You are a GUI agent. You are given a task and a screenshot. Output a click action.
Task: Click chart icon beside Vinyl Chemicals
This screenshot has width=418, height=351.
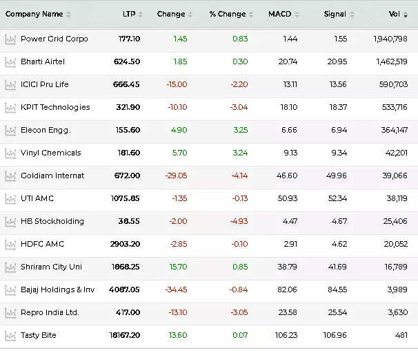point(10,153)
